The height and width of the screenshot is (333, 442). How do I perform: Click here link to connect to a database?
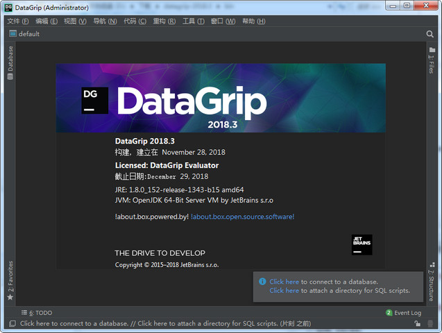pos(284,282)
